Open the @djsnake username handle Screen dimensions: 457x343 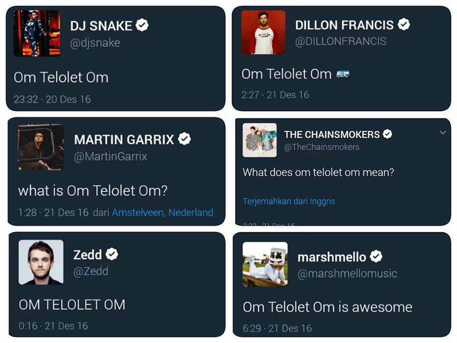tap(95, 42)
